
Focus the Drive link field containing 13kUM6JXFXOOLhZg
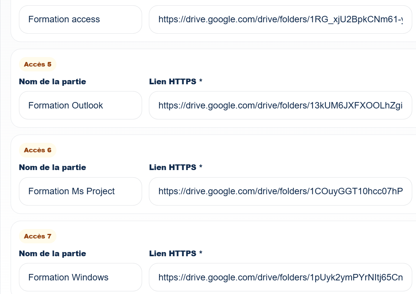coord(280,105)
